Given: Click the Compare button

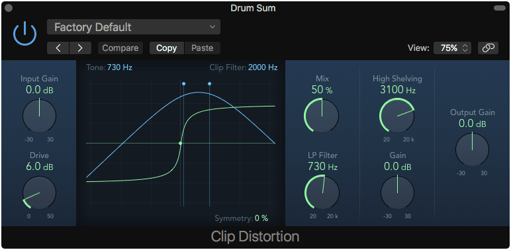Looking at the screenshot, I should (120, 48).
